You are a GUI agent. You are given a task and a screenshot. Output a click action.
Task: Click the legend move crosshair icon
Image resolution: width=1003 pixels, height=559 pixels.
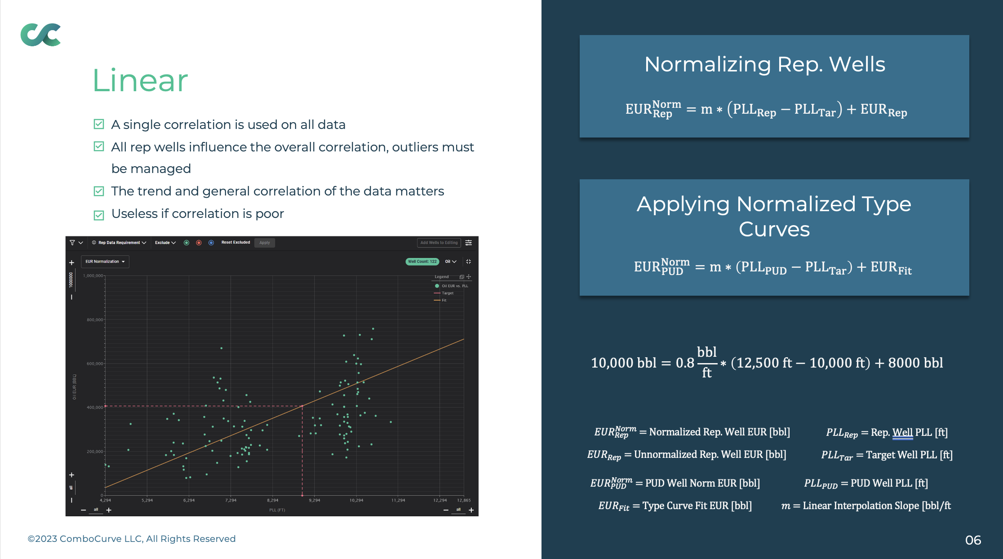pos(469,277)
